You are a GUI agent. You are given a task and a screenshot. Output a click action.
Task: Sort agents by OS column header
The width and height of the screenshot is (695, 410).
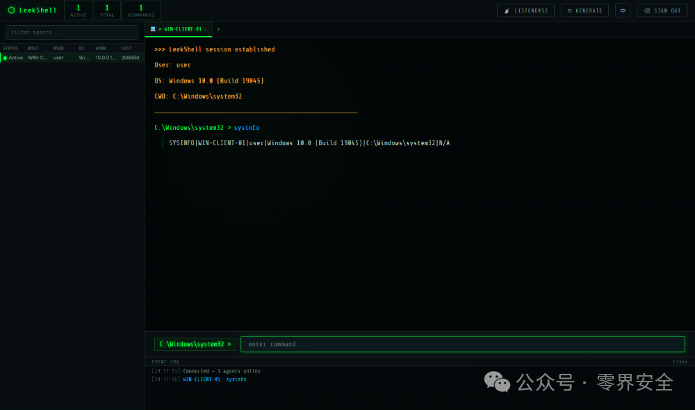(81, 49)
